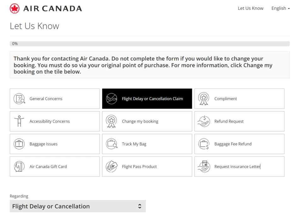Click the 0% progress bar
Image resolution: width=295 pixels, height=217 pixels.
(150, 44)
